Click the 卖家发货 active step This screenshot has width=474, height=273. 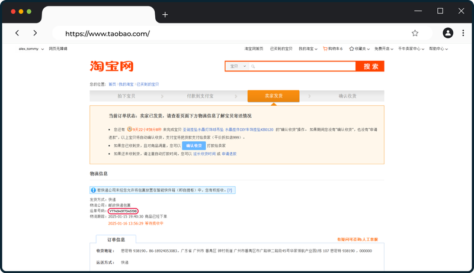coord(274,96)
